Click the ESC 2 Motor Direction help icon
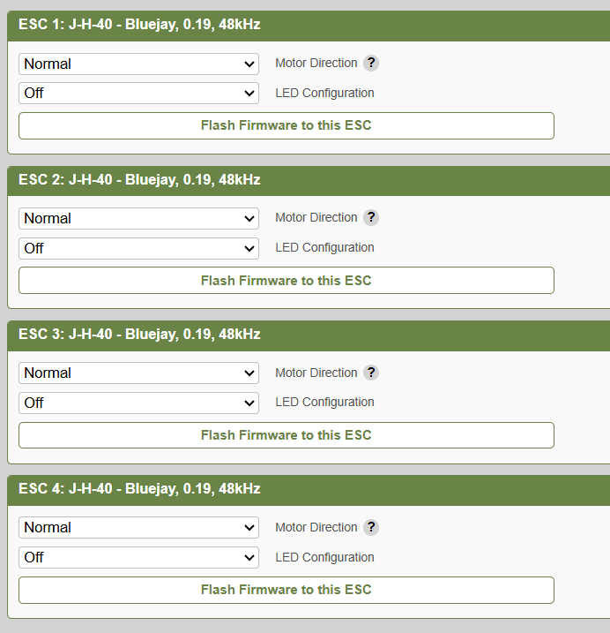This screenshot has width=610, height=633. 371,218
